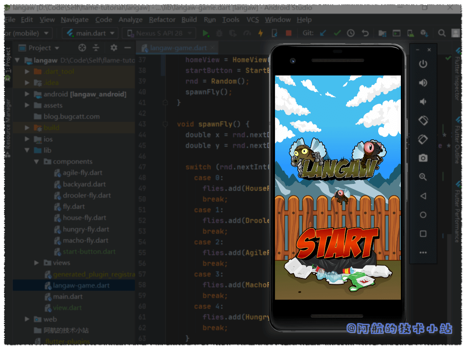This screenshot has height=349, width=466.
Task: Expand the views folder
Action: 37,263
